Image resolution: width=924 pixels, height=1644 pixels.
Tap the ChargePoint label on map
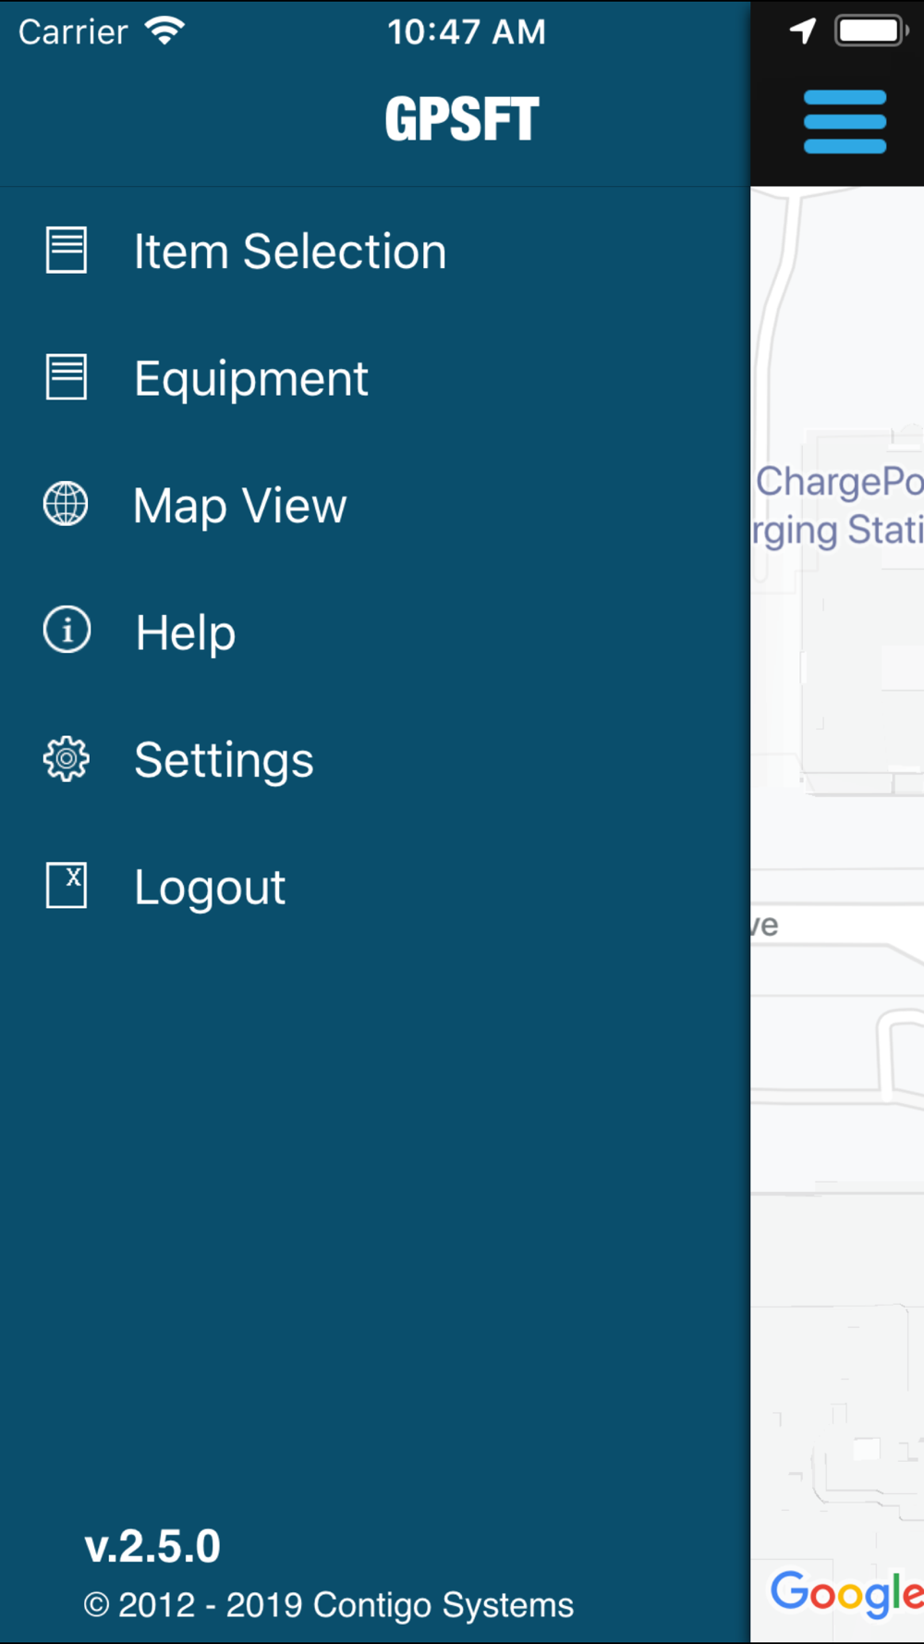click(x=839, y=506)
